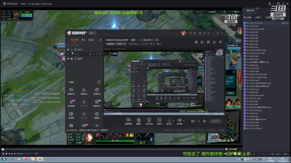Open the 多人连麦 download tool
Image resolution: width=291 pixels, height=163 pixels.
coord(84,103)
